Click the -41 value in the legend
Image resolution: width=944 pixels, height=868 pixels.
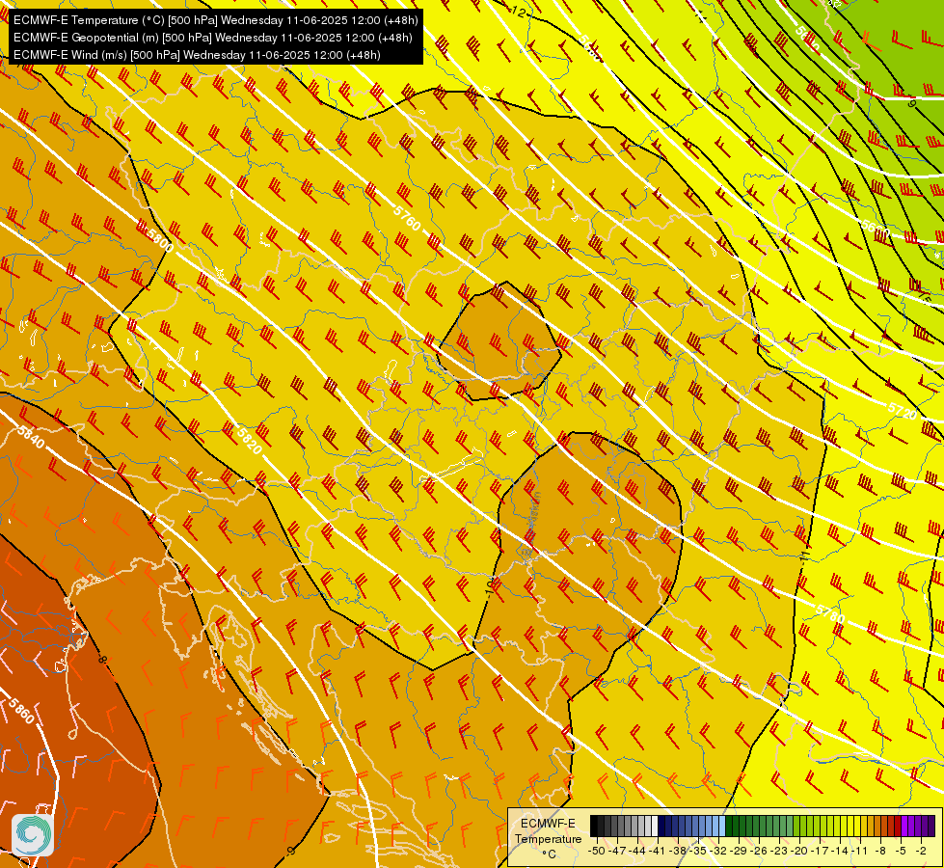coord(657,851)
